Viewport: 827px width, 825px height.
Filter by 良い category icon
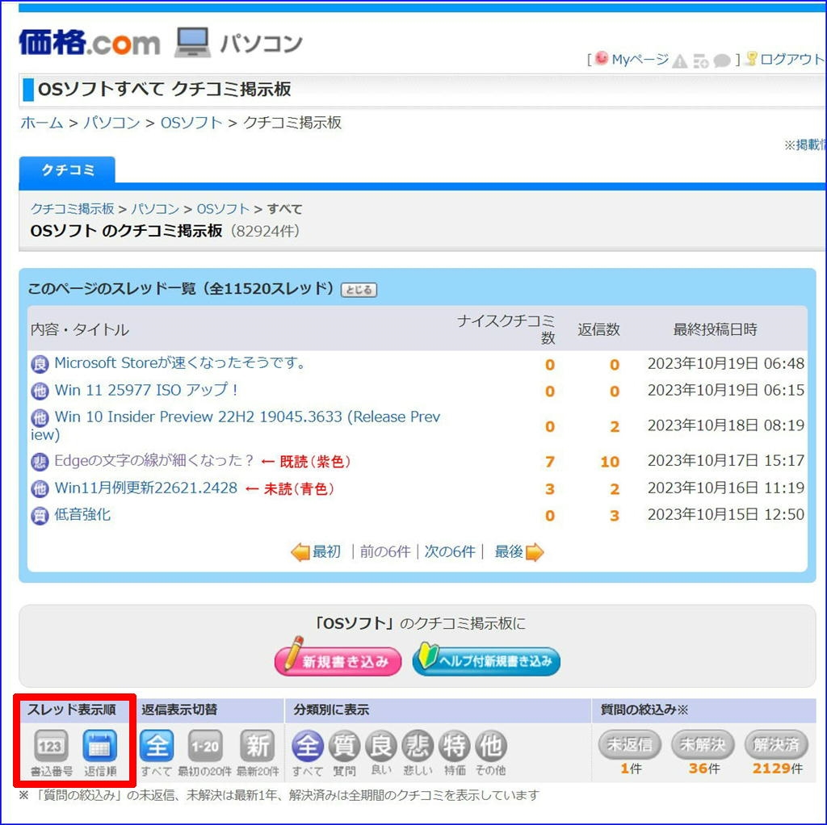pyautogui.click(x=381, y=746)
